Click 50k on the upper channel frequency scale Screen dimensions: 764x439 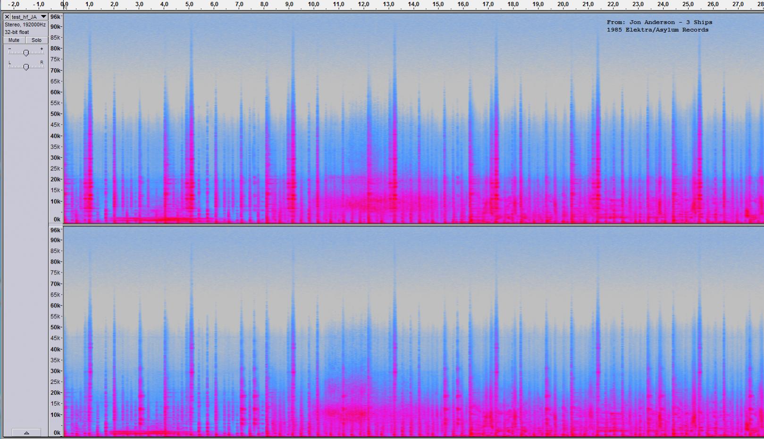tap(56, 114)
